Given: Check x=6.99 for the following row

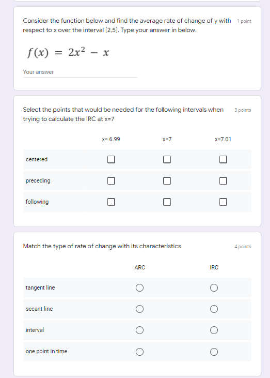Looking at the screenshot, I should [111, 202].
